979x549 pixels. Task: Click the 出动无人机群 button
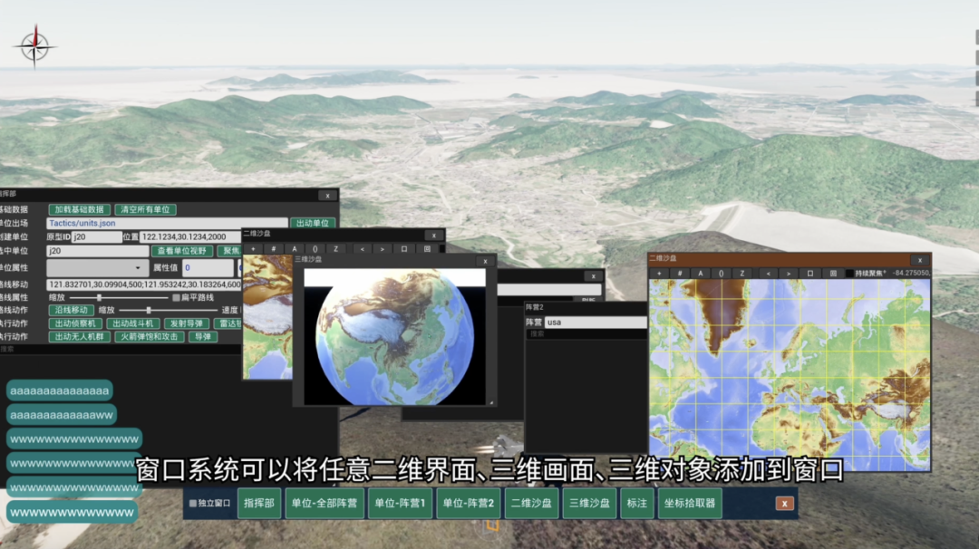coord(79,337)
